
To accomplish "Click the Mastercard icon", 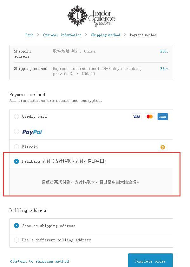I will pyautogui.click(x=149, y=117).
